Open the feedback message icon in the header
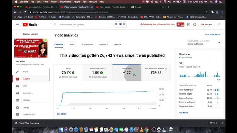 [189, 24]
